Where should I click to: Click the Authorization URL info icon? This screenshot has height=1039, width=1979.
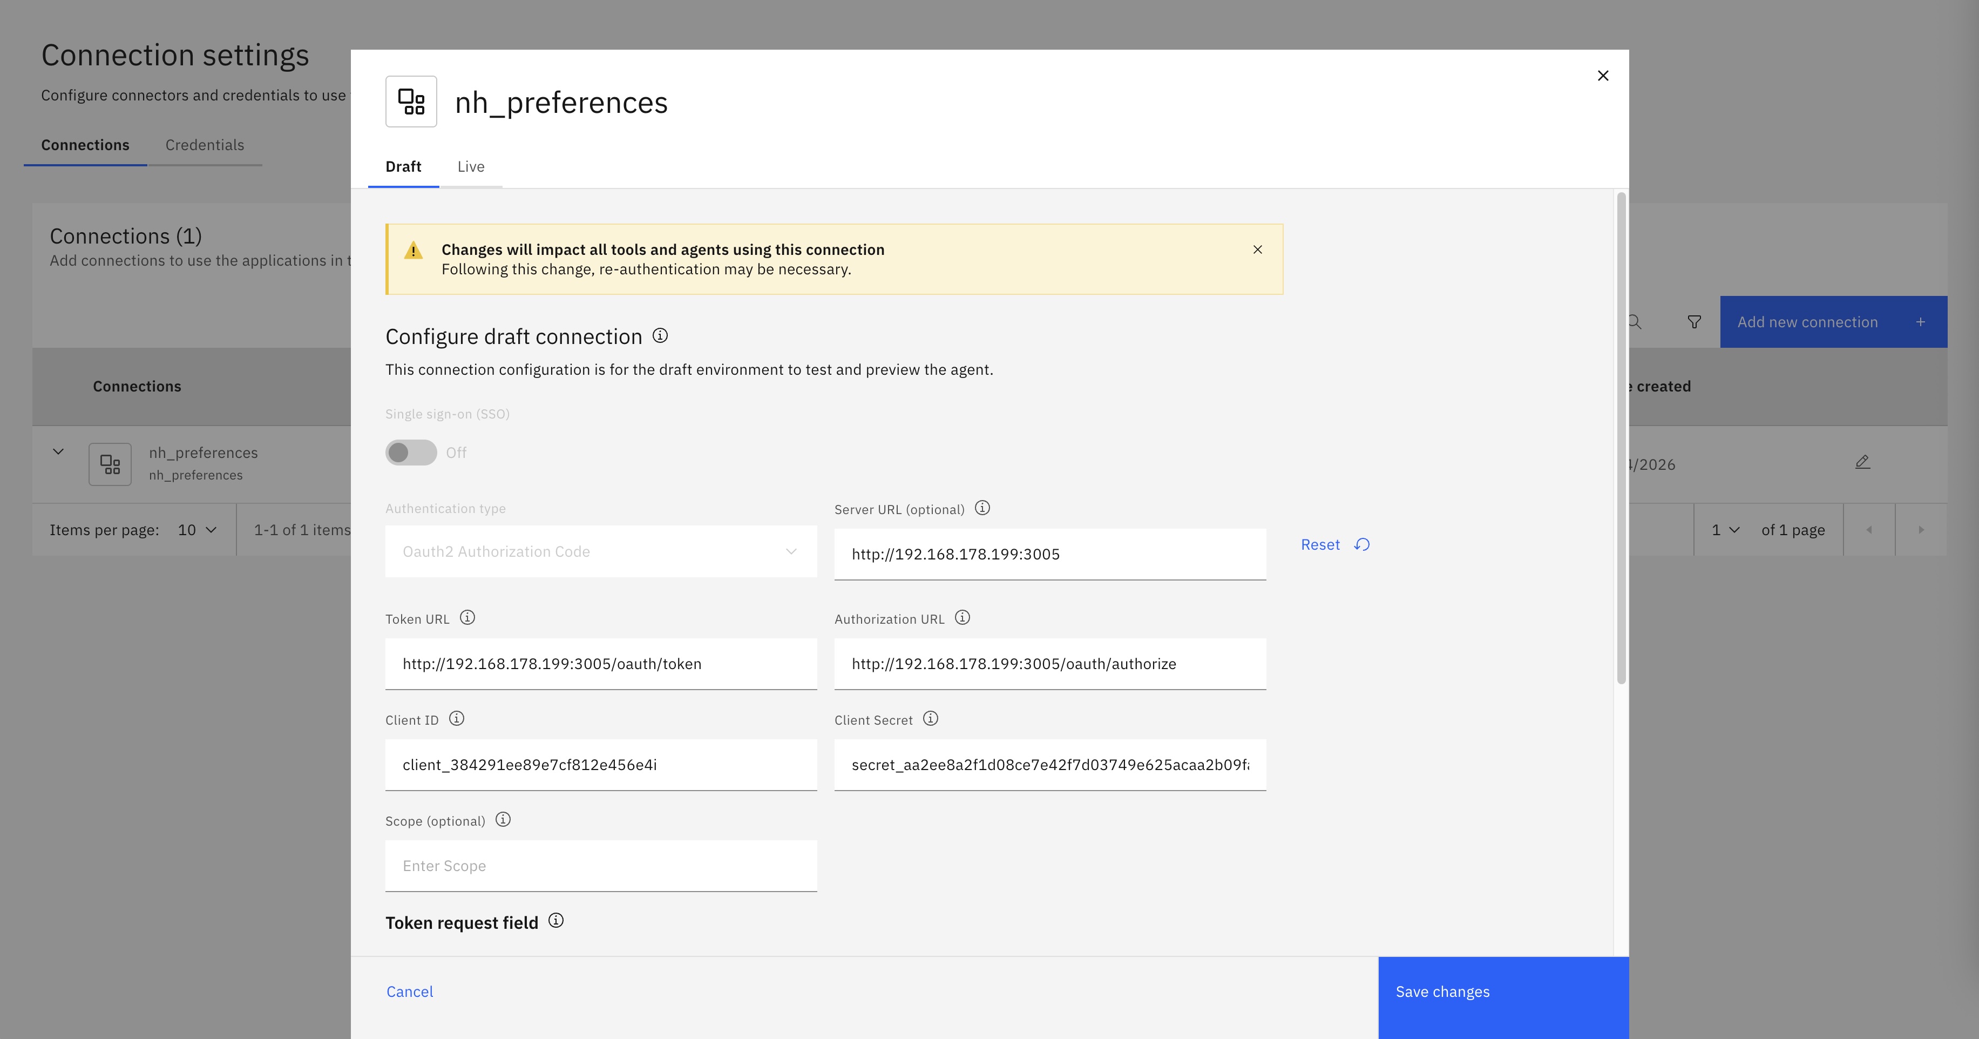962,618
